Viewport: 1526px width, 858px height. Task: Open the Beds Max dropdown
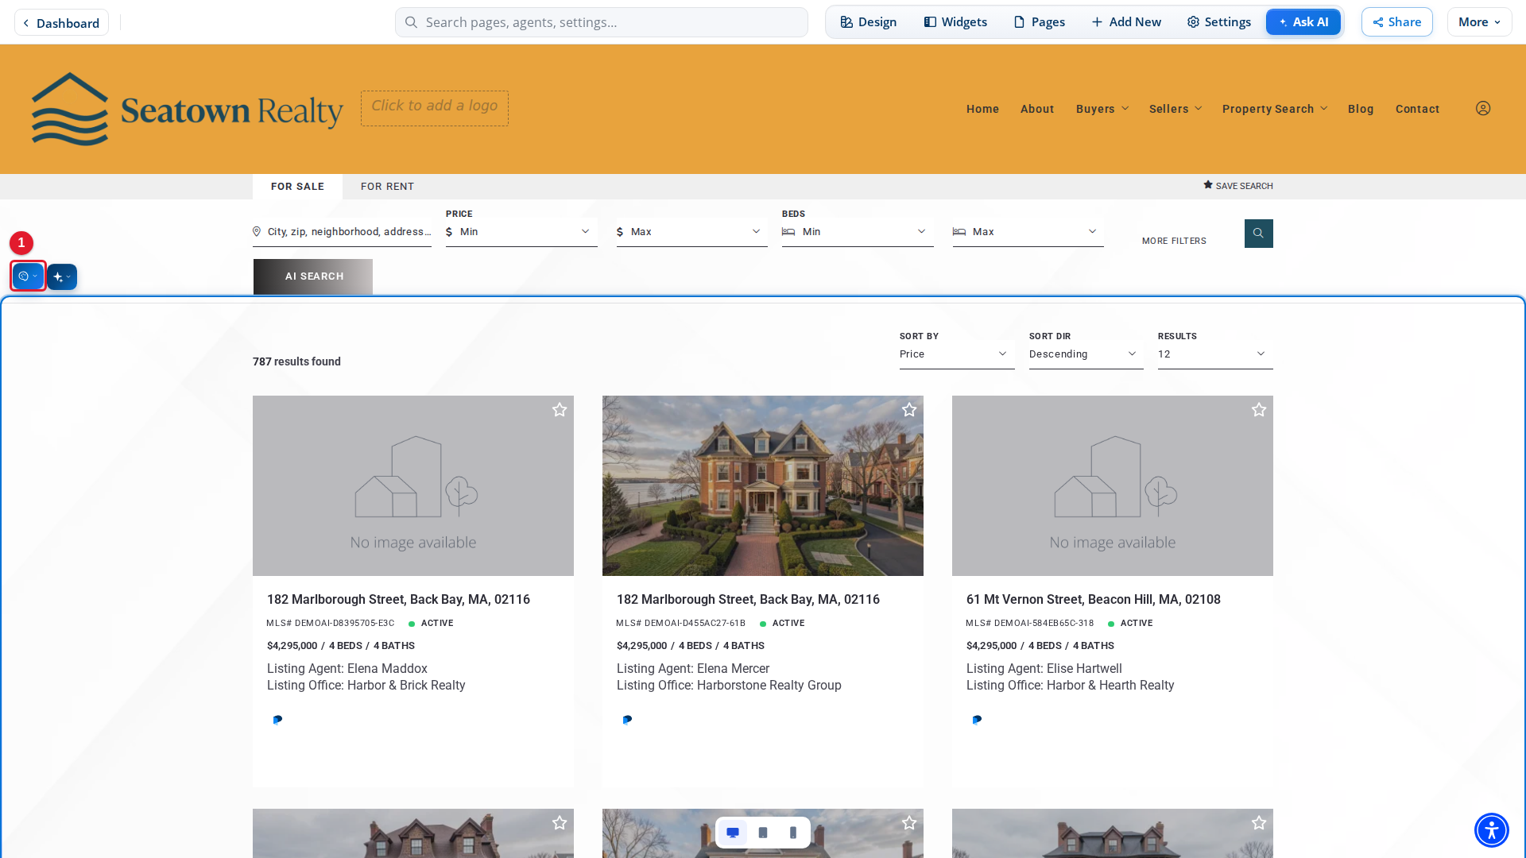pyautogui.click(x=1028, y=232)
